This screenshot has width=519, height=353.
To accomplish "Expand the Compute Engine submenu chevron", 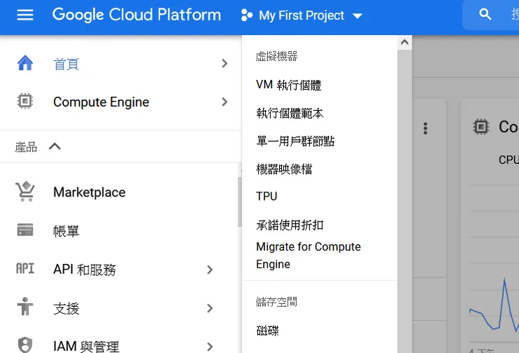I will [x=224, y=102].
